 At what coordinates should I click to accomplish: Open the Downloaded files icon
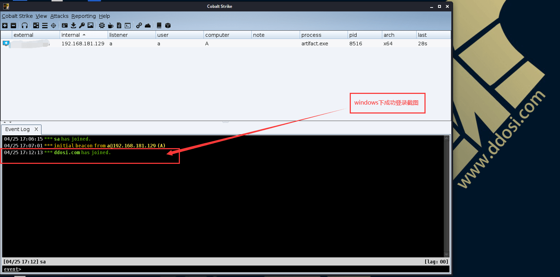(73, 25)
